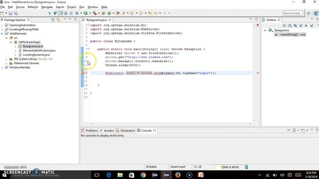Image resolution: width=319 pixels, height=179 pixels.
Task: Open the Run dropdown arrow
Action: point(90,13)
